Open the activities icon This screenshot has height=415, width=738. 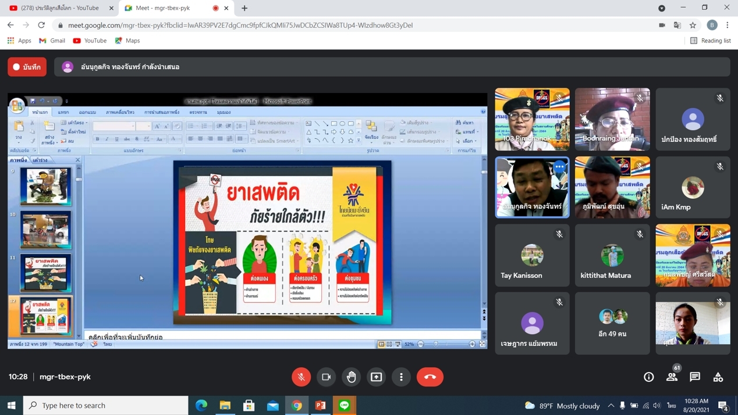point(718,377)
